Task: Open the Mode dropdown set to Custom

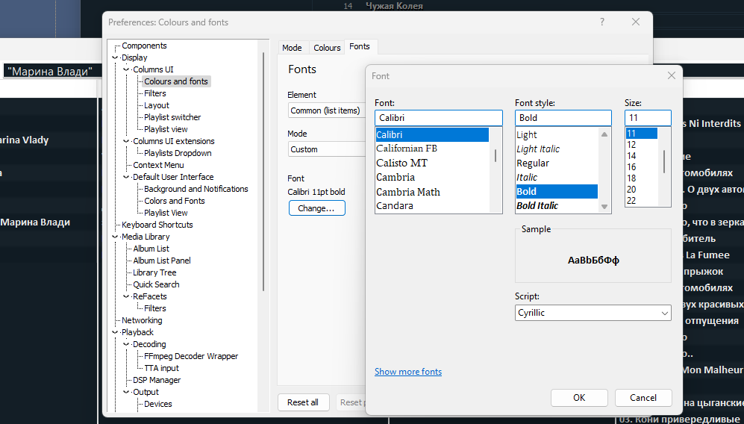Action: coord(326,149)
